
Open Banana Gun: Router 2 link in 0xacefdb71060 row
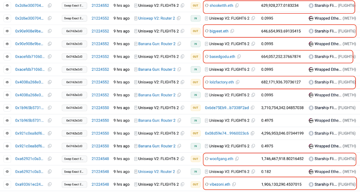[x=157, y=70]
